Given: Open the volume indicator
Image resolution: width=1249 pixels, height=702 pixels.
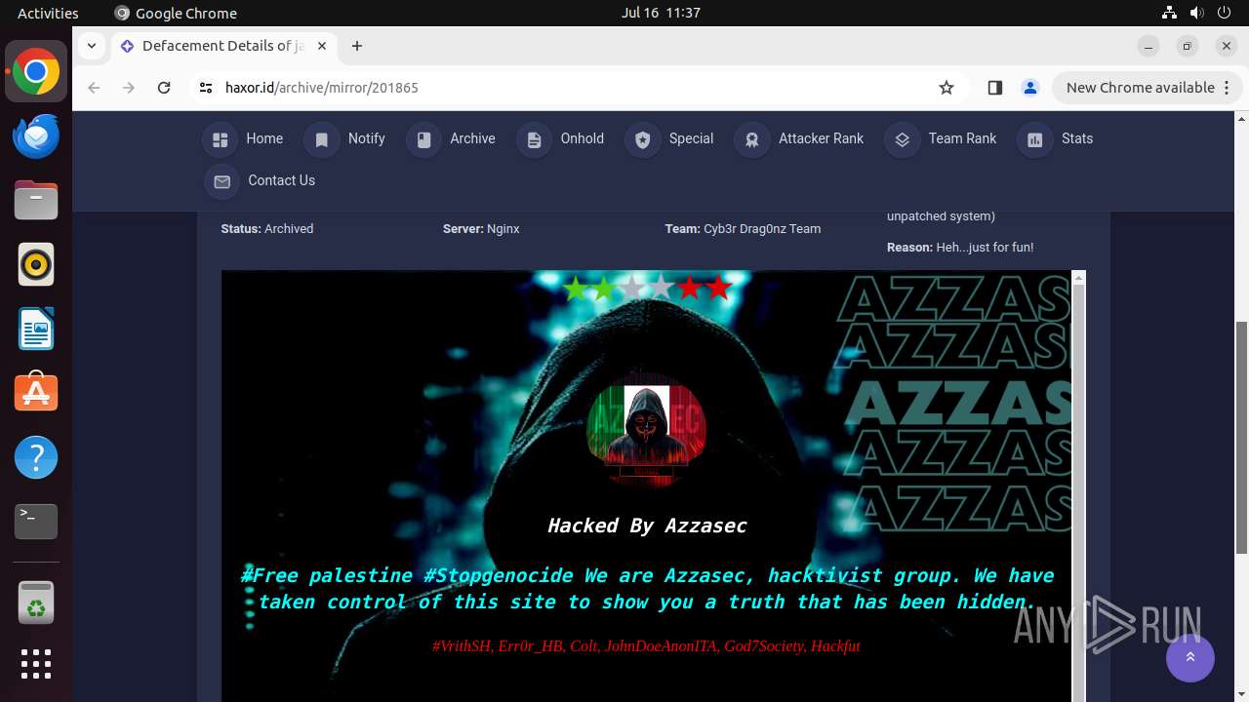Looking at the screenshot, I should tap(1197, 13).
